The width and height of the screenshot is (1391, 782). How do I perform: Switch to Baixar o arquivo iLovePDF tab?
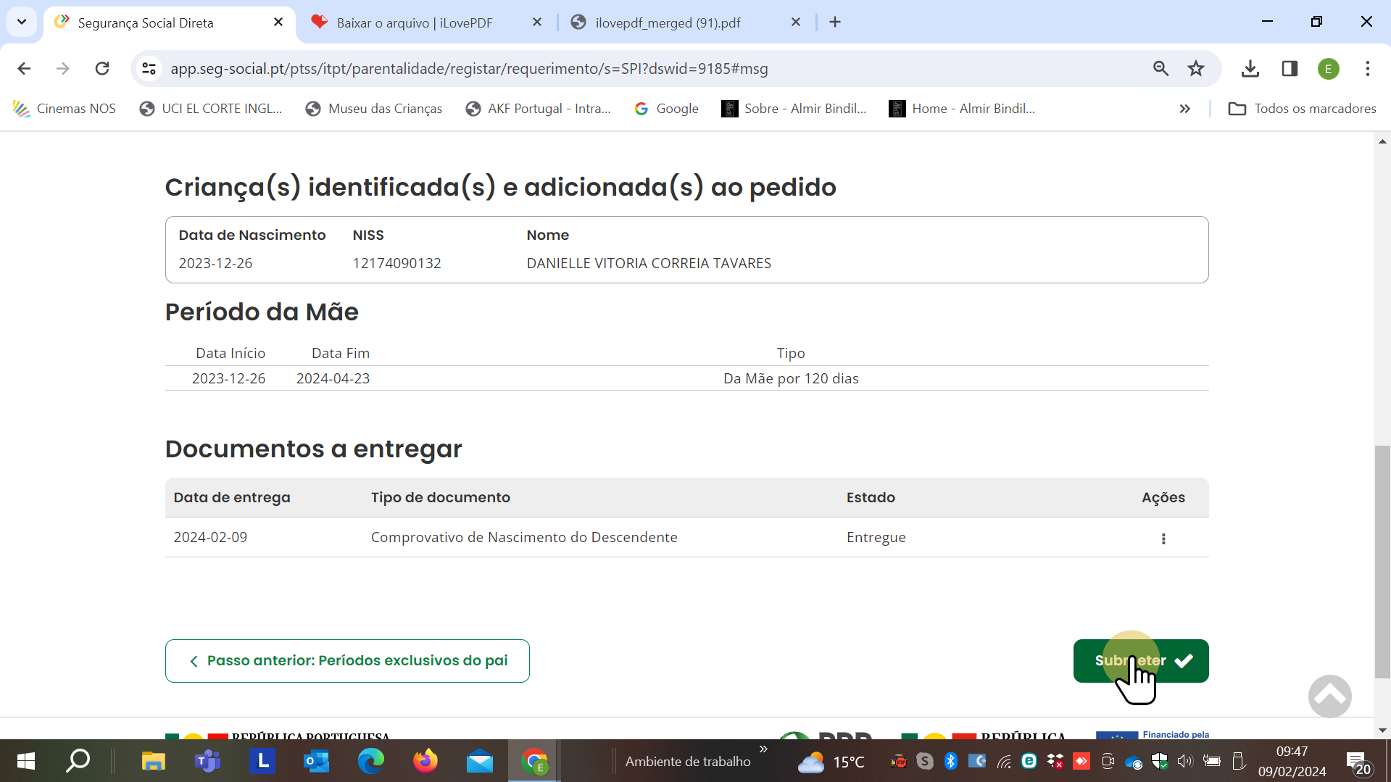415,22
